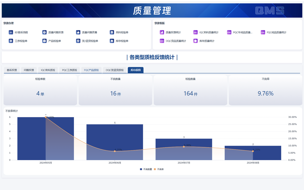Click the 2024年07月 bar showing 3
304x190 pixels.
coord(184,149)
